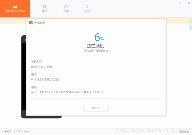Click the green circle icon at right edge

tap(191, 25)
